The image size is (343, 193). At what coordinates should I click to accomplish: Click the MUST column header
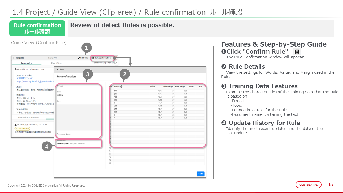(x=191, y=87)
